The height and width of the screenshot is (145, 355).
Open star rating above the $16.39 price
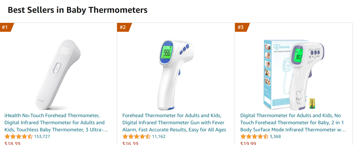[136, 136]
